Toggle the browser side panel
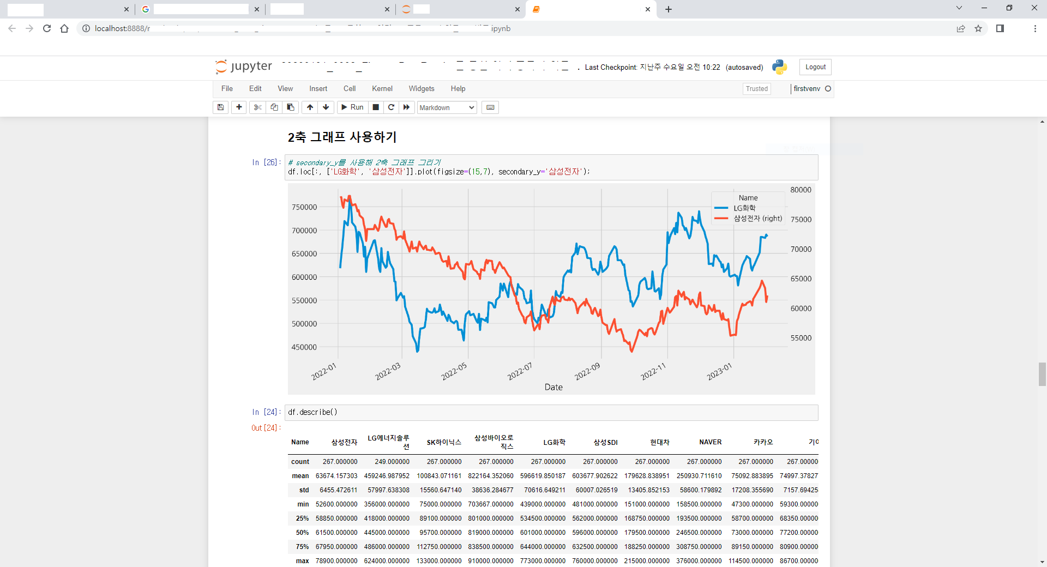The height and width of the screenshot is (567, 1047). (1000, 28)
